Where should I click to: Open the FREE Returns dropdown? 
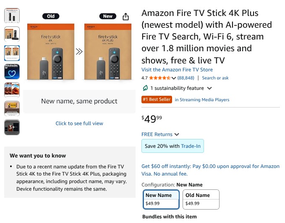click(160, 134)
